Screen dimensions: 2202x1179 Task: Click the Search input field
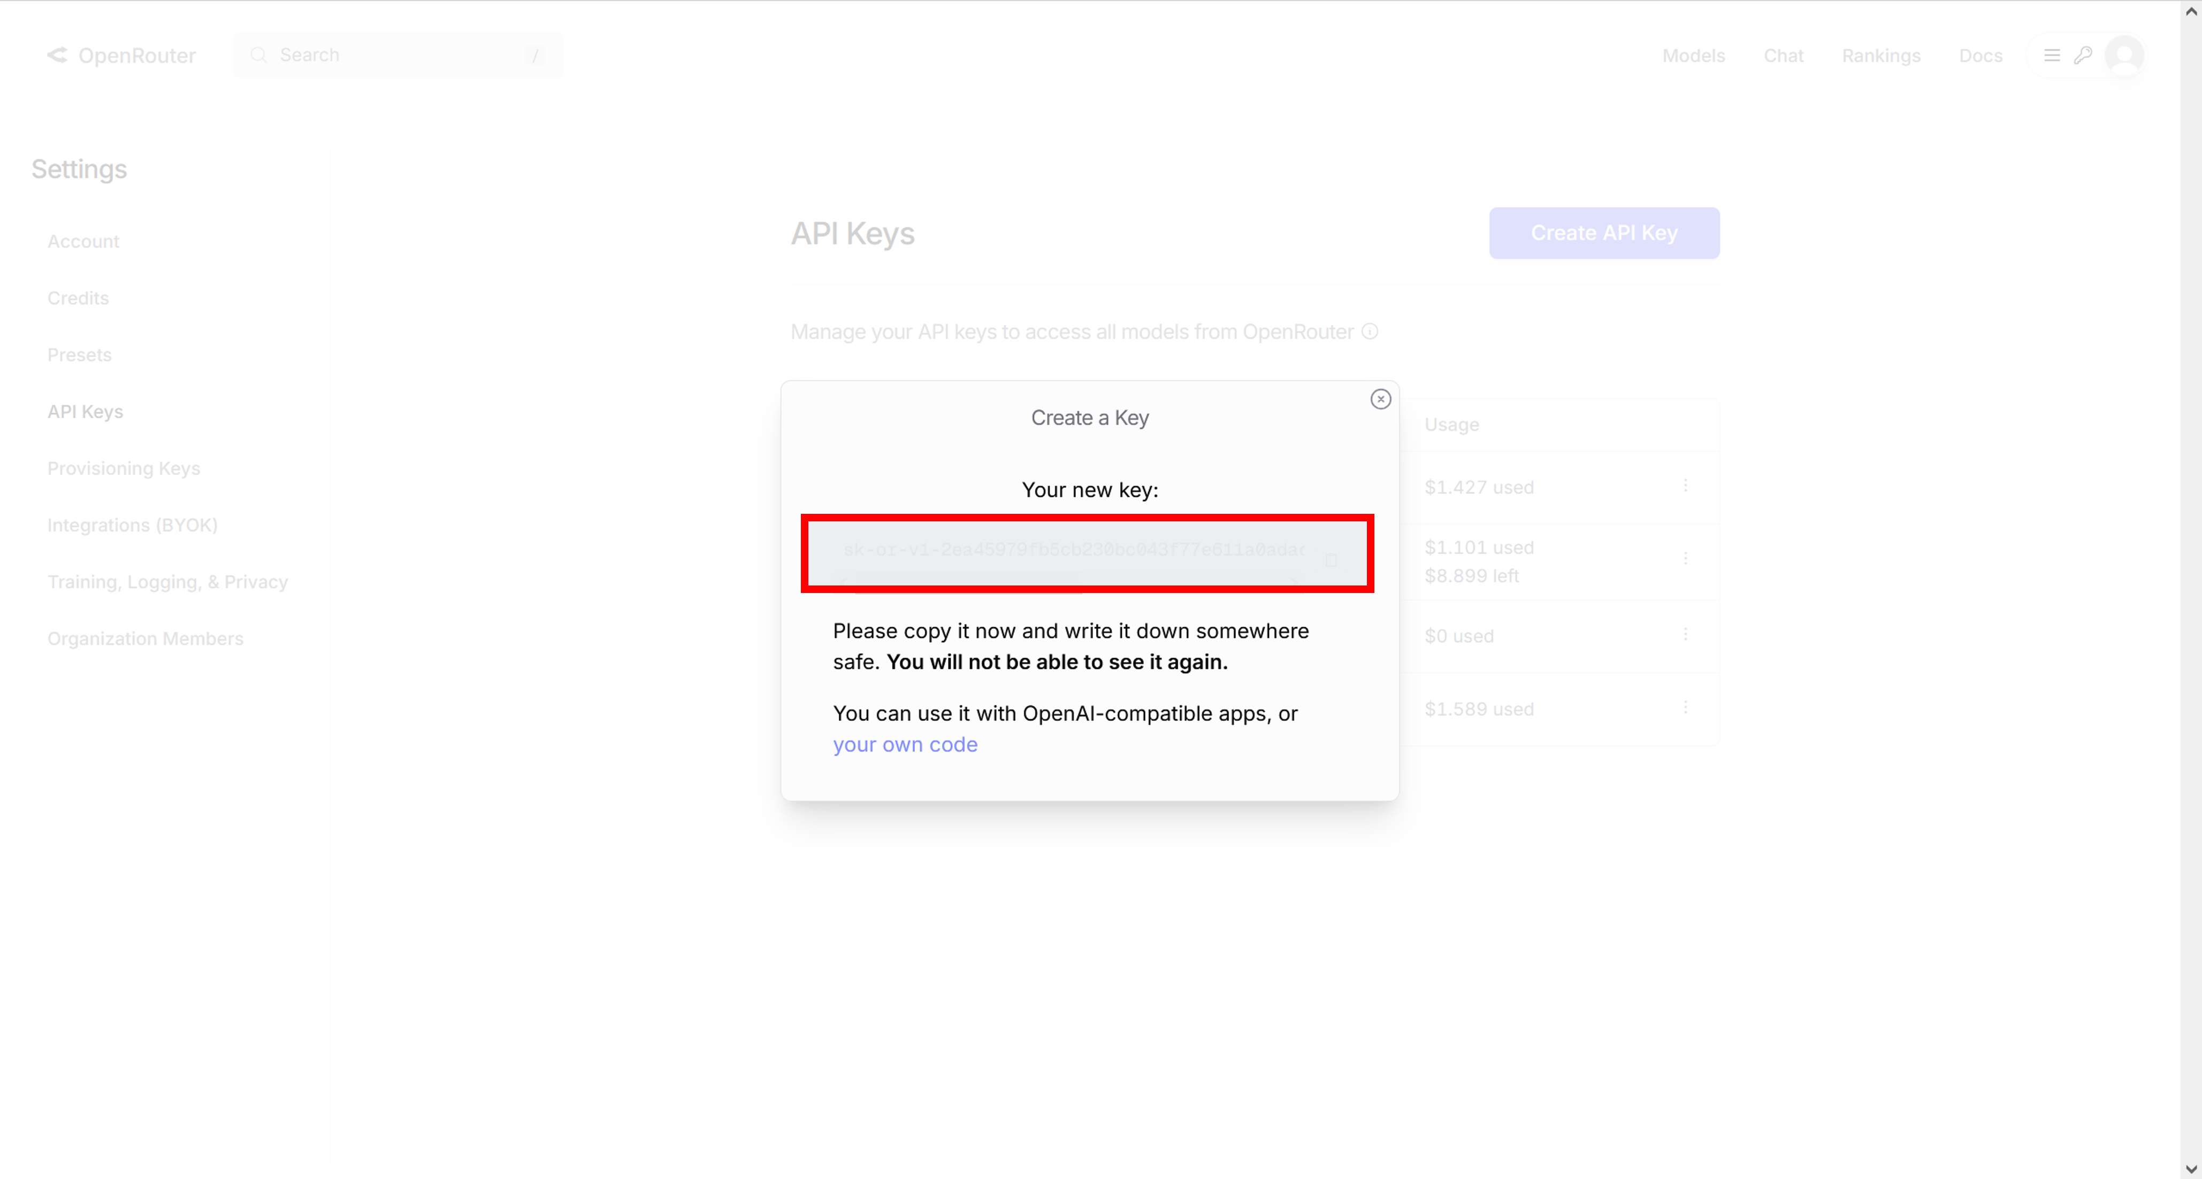397,56
